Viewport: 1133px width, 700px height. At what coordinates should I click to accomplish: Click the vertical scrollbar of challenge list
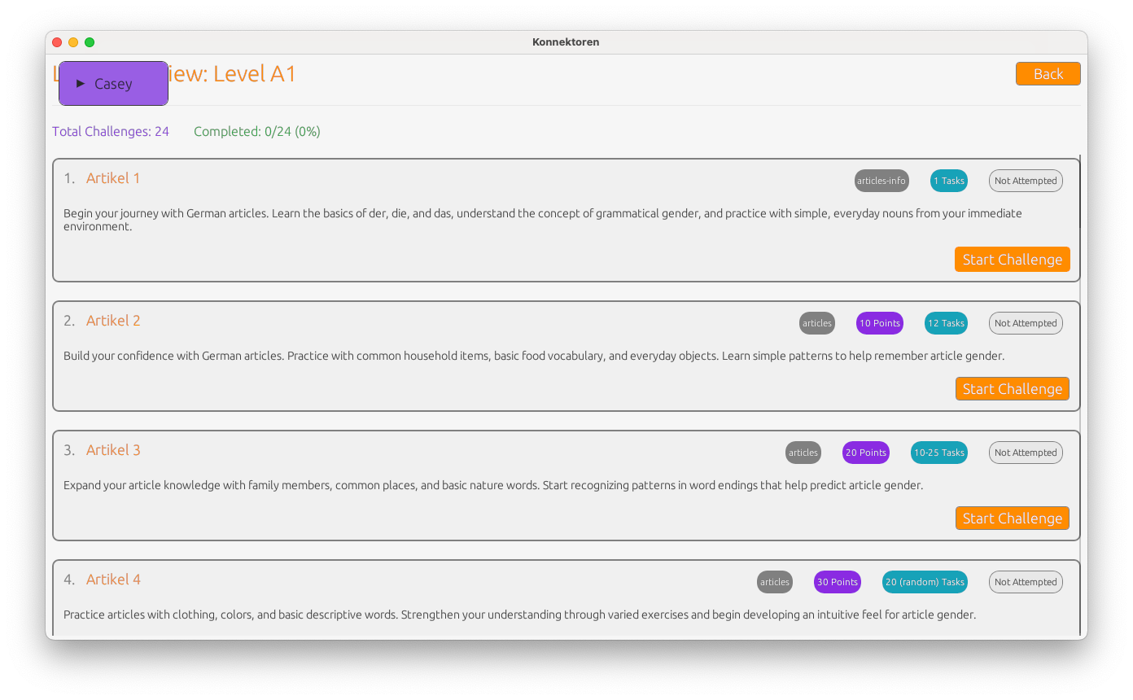tap(1080, 396)
